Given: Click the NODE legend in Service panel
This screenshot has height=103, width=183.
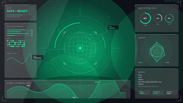Looking at the screenshot, I should (167, 63).
